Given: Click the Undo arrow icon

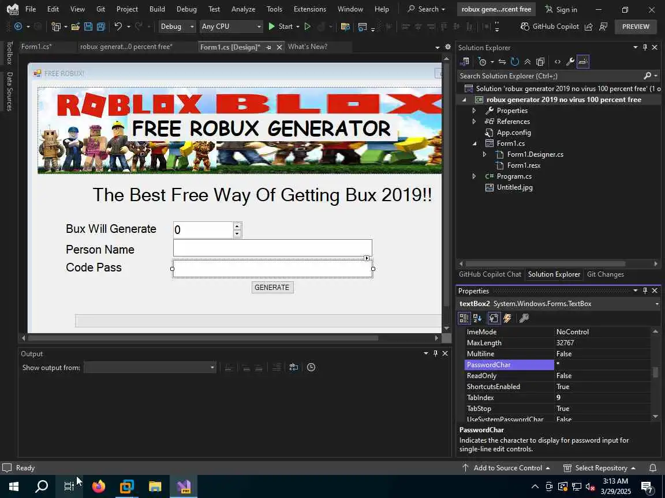Looking at the screenshot, I should click(x=118, y=27).
